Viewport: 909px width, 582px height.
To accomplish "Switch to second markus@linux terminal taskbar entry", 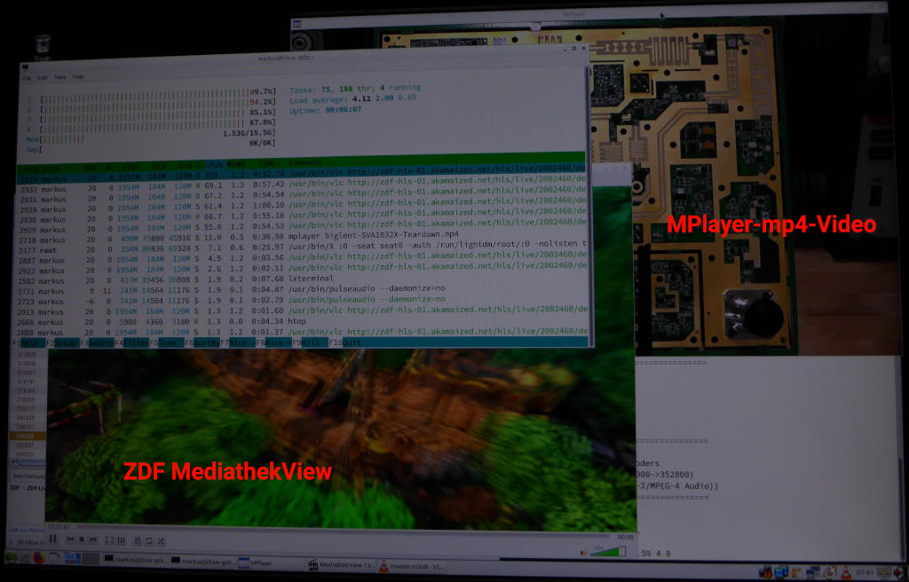I will [202, 561].
